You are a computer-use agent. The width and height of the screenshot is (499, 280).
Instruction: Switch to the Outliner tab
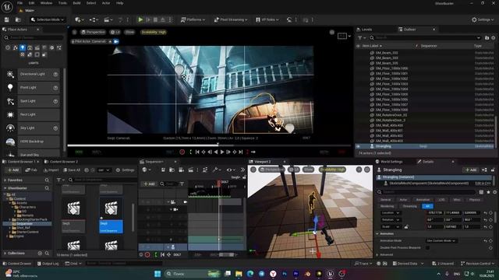point(409,30)
